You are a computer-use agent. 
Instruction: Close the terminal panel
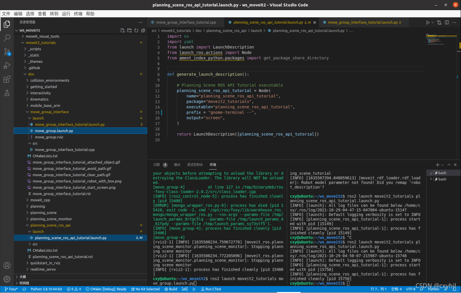pyautogui.click(x=455, y=165)
